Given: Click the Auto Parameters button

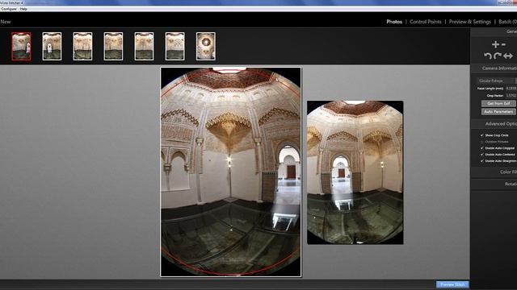Looking at the screenshot, I should [x=498, y=112].
